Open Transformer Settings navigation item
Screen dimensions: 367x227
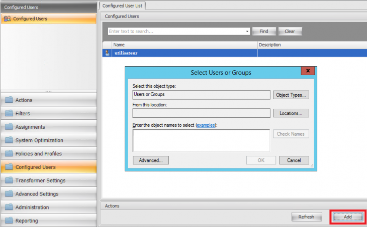pyautogui.click(x=40, y=180)
